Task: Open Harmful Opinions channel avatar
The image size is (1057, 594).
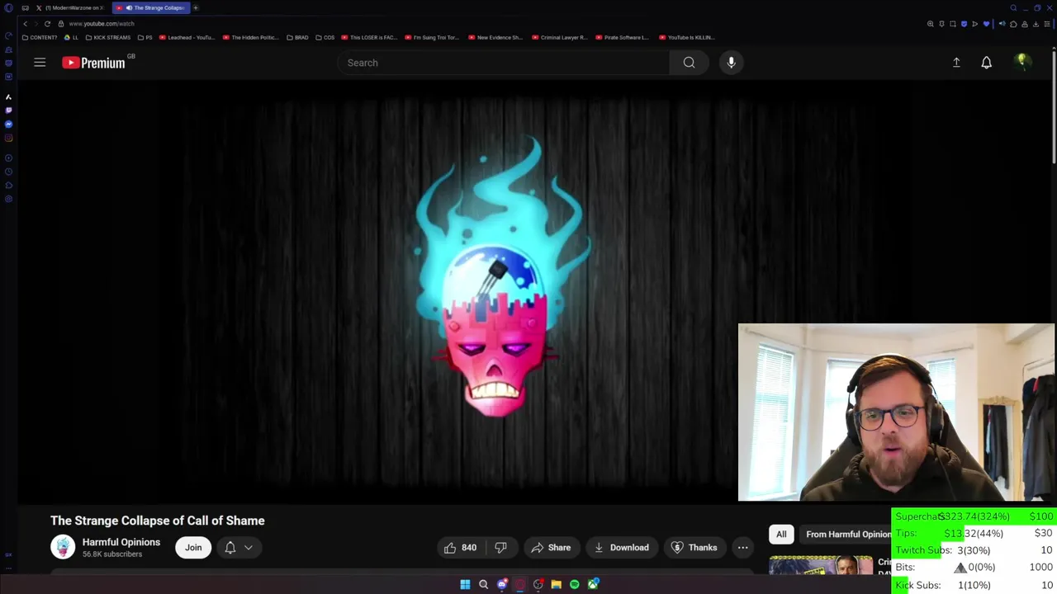Action: (x=63, y=548)
